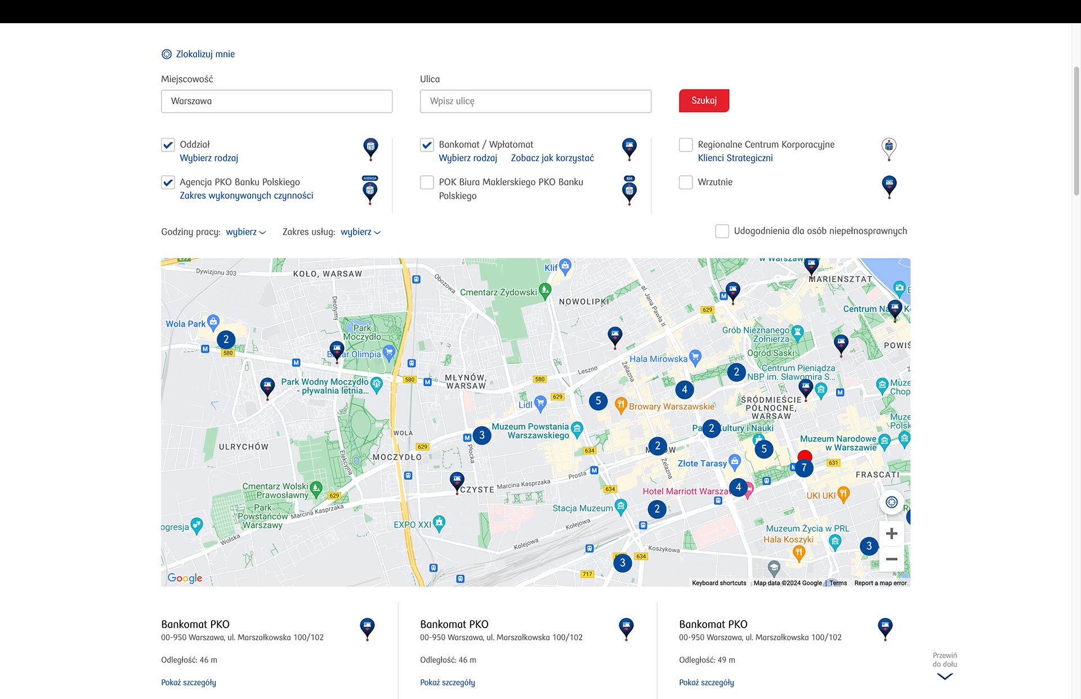
Task: Click the Zlokalizuj mnie link text
Action: tap(206, 54)
